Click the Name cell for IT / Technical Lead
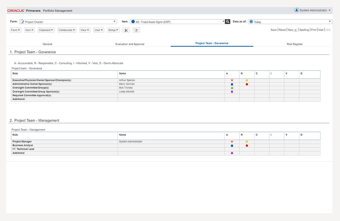Image resolution: width=340 pixels, height=221 pixels. click(x=171, y=149)
